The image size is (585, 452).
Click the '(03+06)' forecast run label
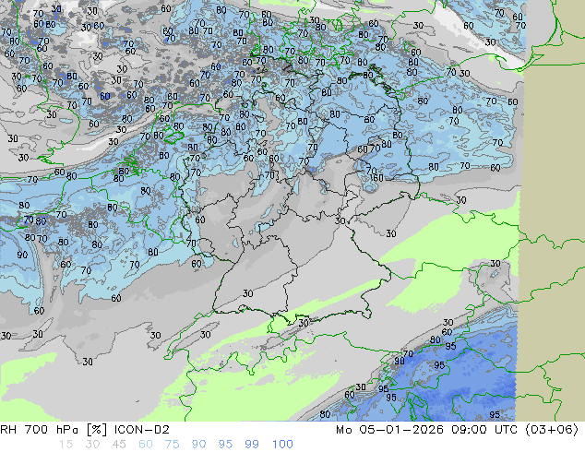552,430
